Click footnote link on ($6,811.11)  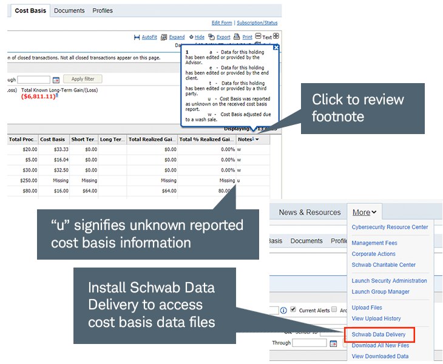57,95
